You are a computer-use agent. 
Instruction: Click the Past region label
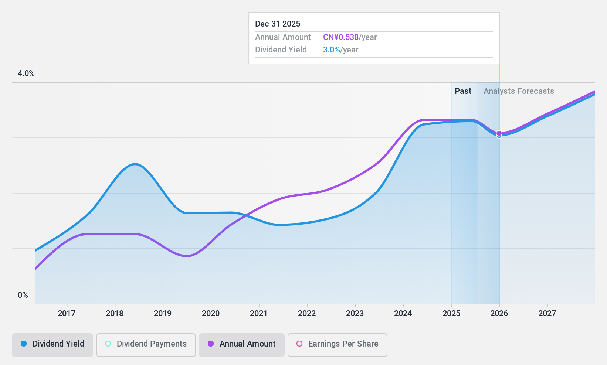tap(463, 91)
